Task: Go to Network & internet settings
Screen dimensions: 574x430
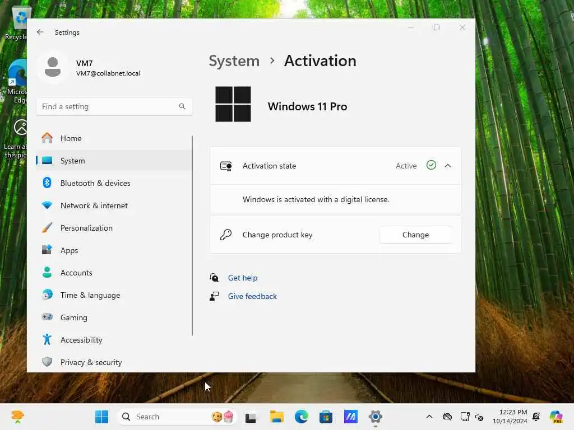Action: pyautogui.click(x=114, y=205)
